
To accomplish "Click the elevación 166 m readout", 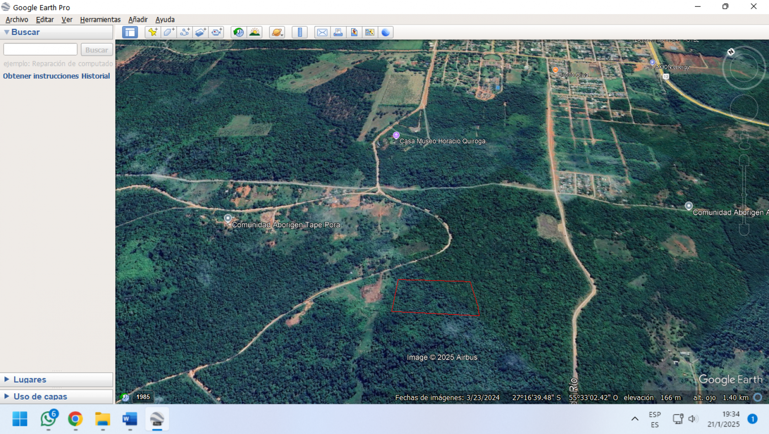I will [x=652, y=398].
